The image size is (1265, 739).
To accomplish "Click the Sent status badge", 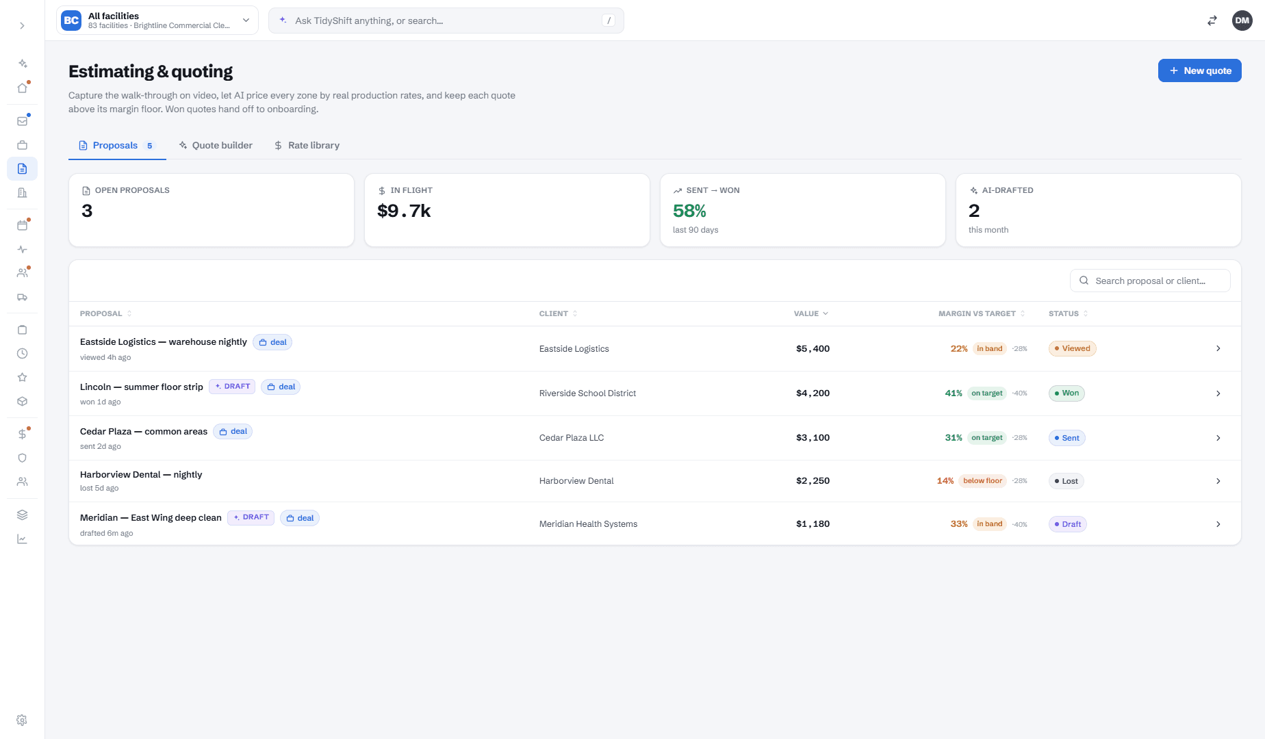I will tap(1066, 438).
